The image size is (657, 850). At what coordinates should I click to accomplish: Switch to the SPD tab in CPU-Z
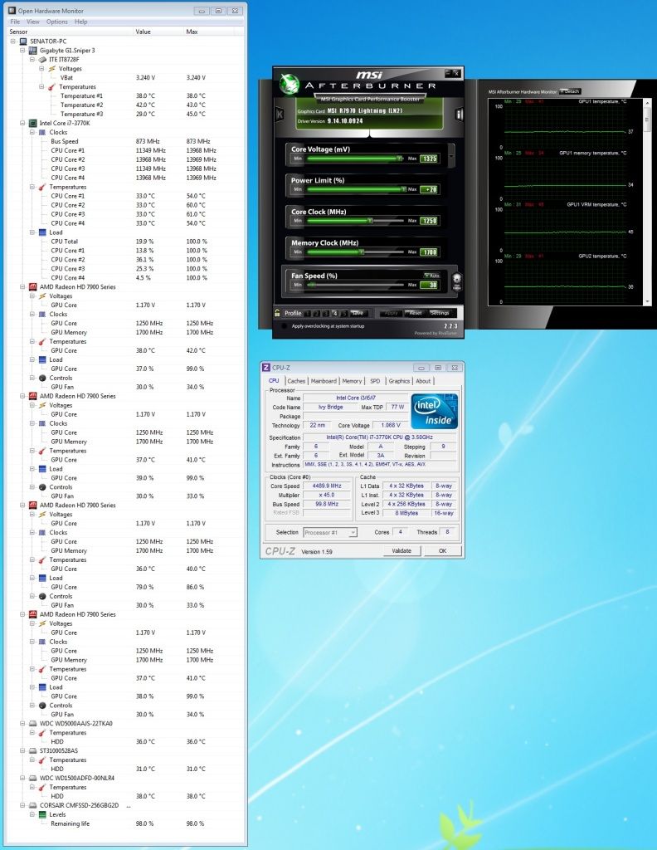[375, 381]
